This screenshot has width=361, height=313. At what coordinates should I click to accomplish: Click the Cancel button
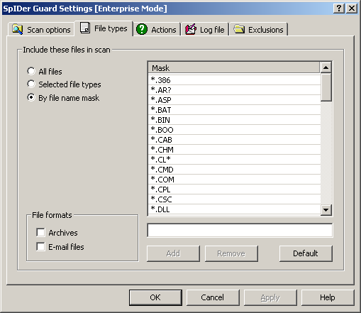click(x=213, y=297)
